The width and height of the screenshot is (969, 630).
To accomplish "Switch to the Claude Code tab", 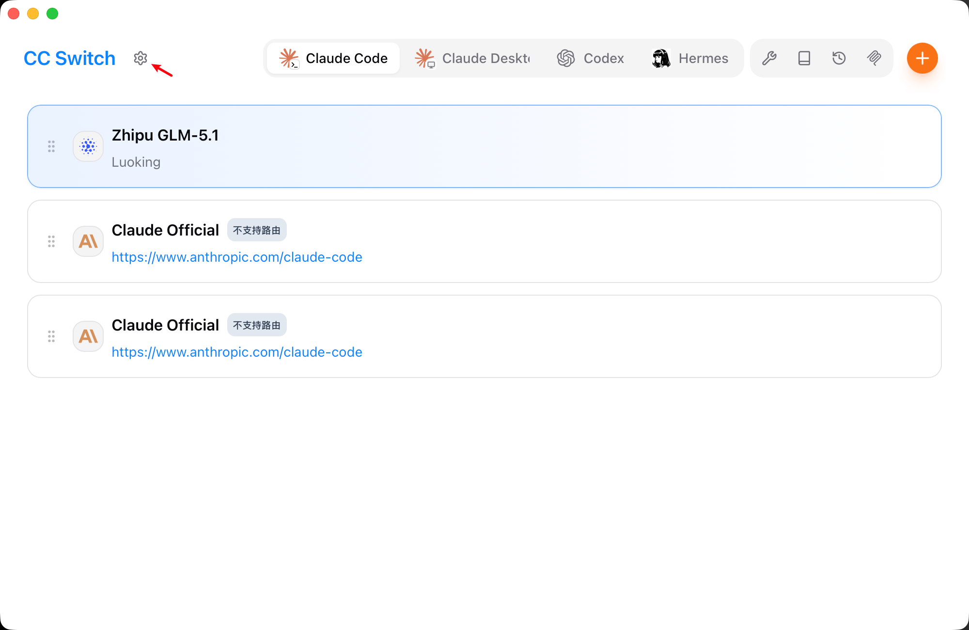I will pos(333,58).
